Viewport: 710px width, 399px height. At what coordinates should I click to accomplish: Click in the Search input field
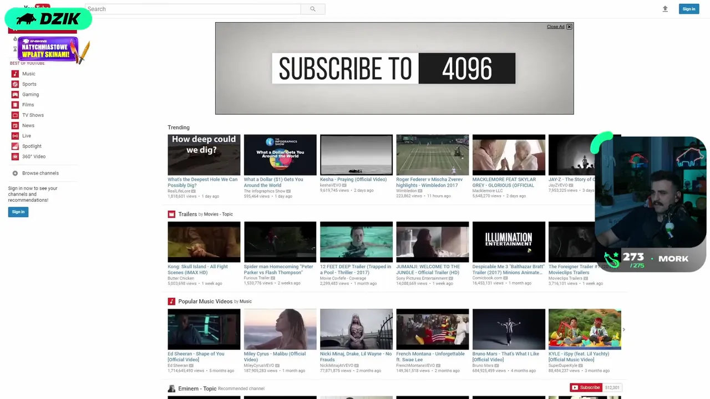[x=193, y=9]
